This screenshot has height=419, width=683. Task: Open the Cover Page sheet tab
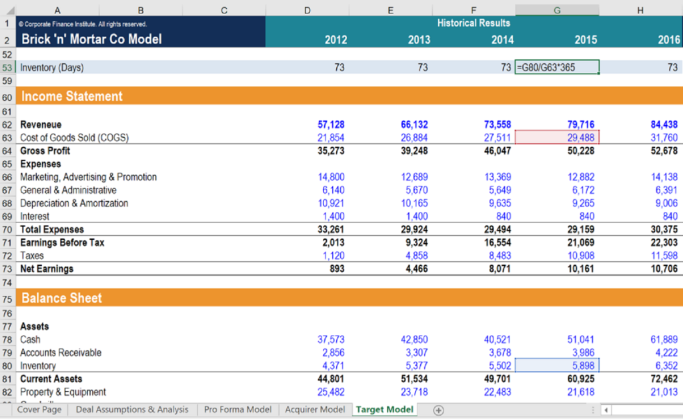point(39,410)
